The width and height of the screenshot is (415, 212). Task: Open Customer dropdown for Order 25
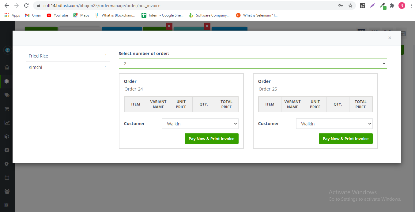coord(334,124)
